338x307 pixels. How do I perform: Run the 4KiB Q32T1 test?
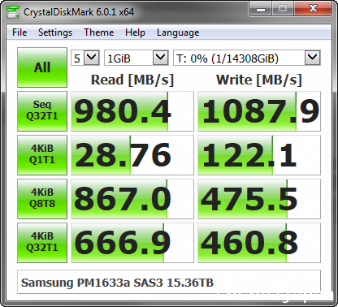tap(42, 243)
